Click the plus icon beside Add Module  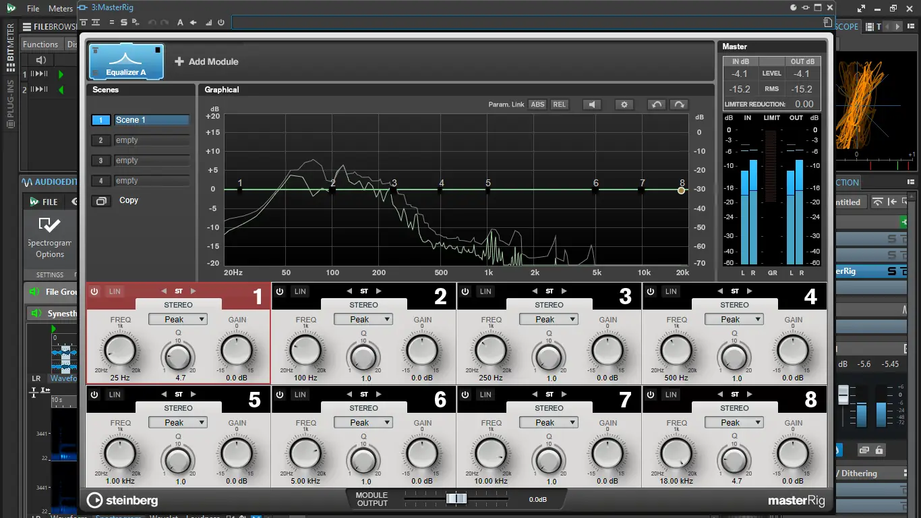click(x=179, y=61)
